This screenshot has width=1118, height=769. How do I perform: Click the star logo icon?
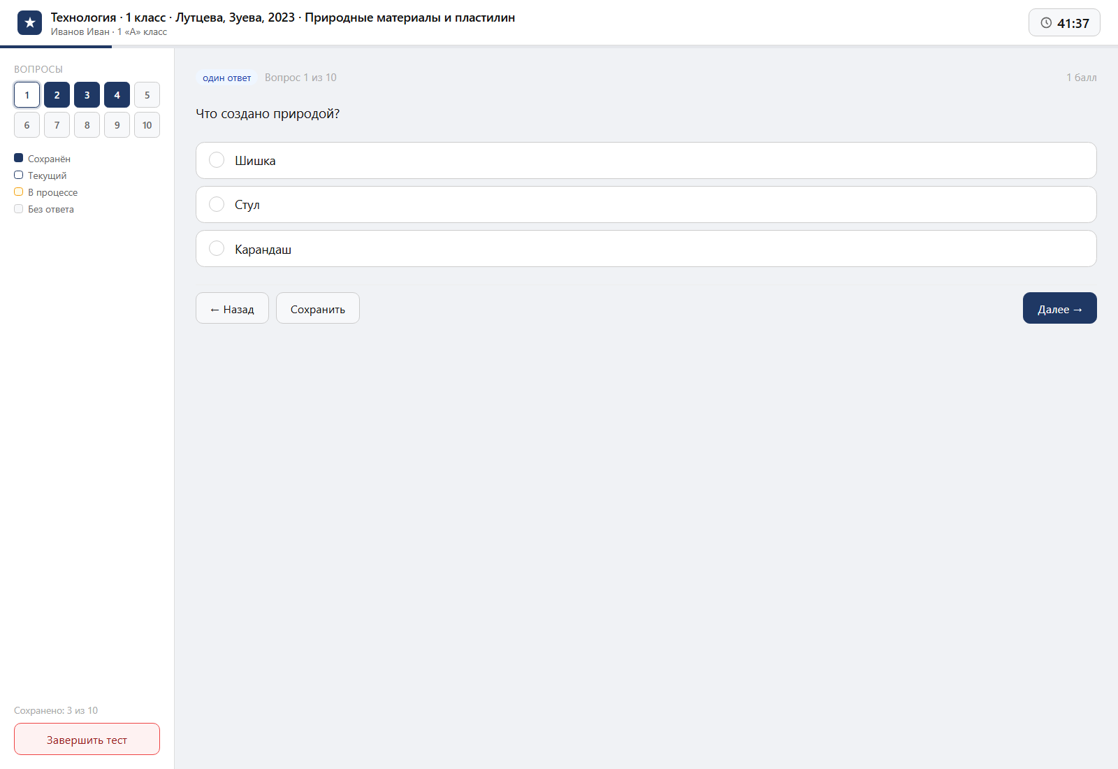pos(29,23)
